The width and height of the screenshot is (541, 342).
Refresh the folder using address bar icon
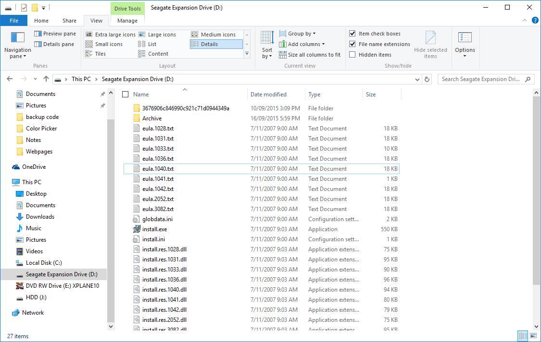pos(427,79)
